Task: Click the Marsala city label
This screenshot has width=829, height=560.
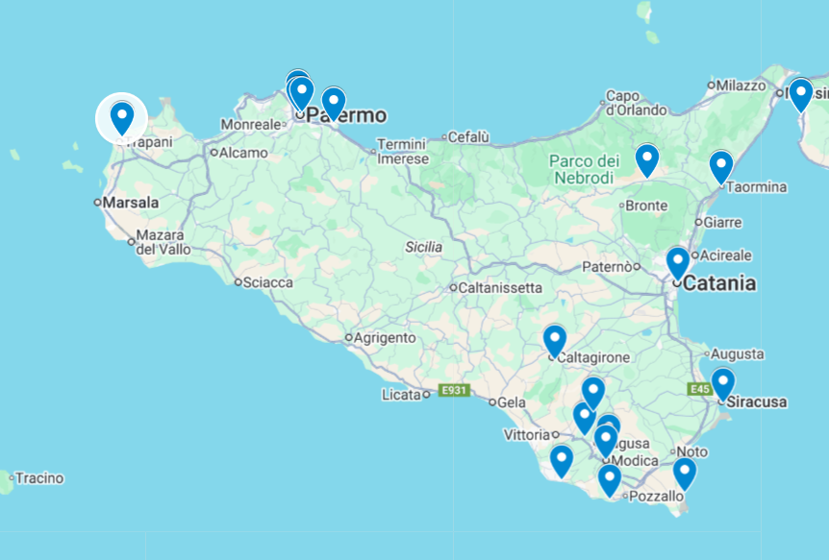Action: [131, 203]
